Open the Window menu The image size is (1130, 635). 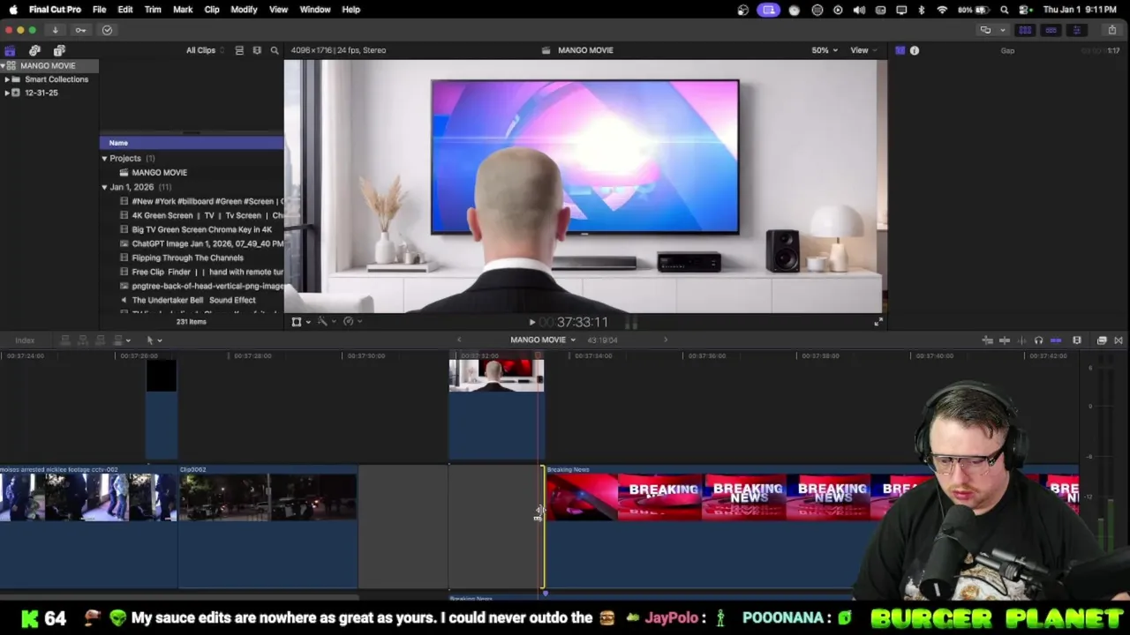(314, 10)
